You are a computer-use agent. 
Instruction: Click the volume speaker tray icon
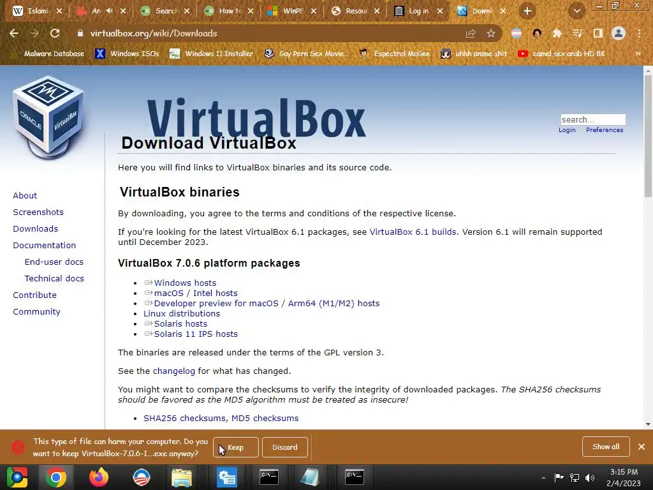(x=590, y=477)
